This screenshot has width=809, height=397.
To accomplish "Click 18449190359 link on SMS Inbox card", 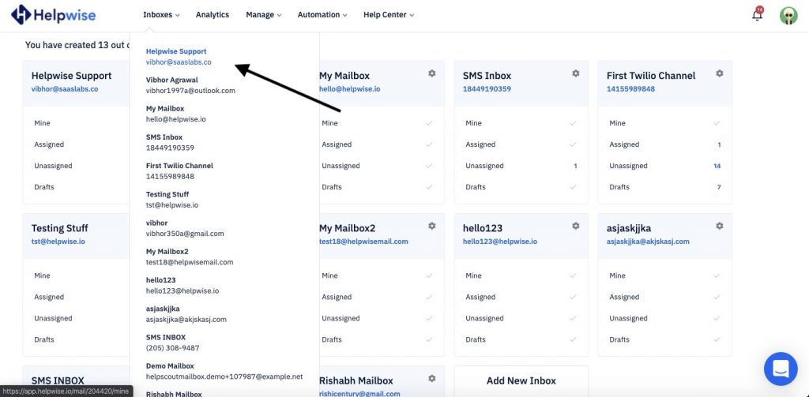I will [x=487, y=89].
